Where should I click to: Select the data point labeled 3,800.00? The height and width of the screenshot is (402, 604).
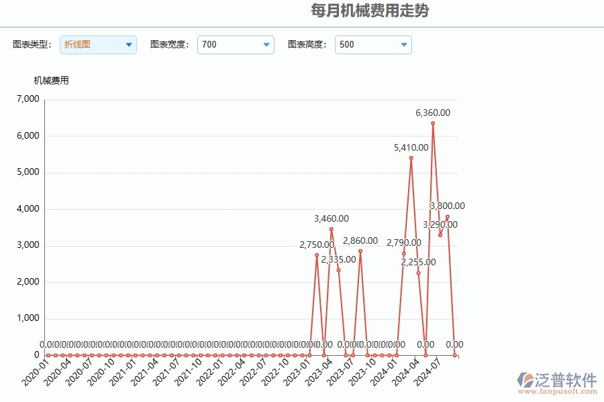[x=448, y=216]
